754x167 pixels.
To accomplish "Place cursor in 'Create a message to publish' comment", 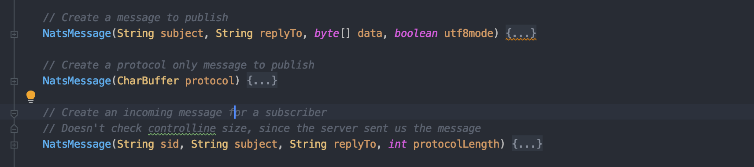I will tap(136, 18).
